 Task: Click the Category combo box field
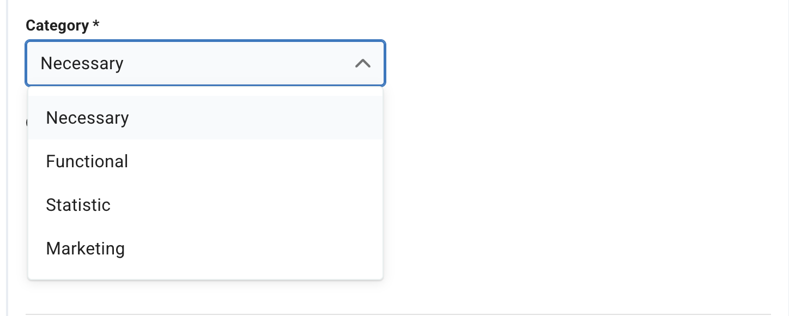click(x=205, y=63)
